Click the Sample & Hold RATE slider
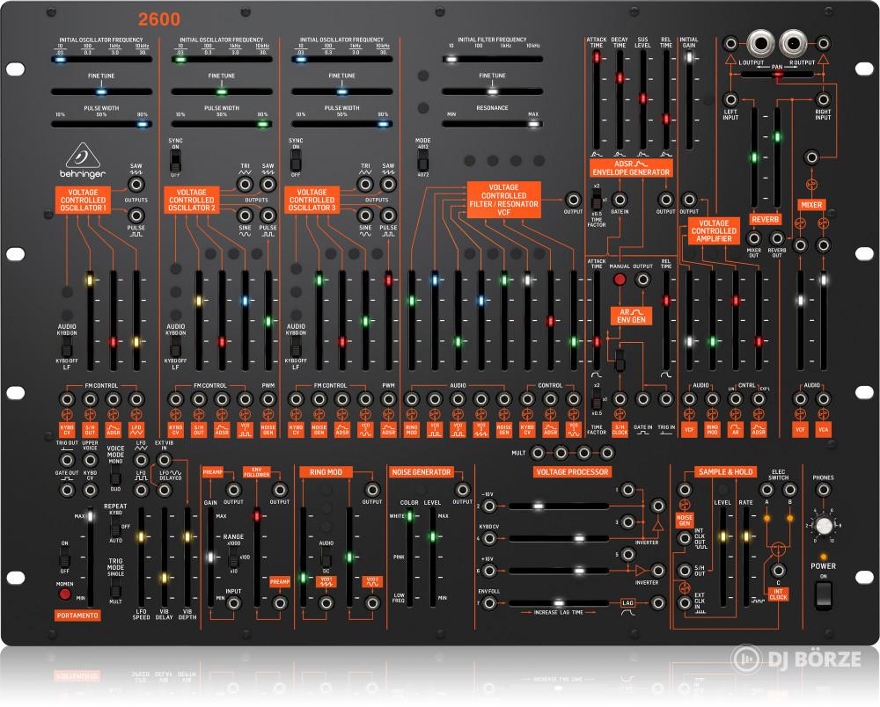 746,558
